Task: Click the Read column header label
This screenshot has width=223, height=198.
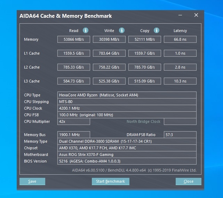Action: click(74, 31)
